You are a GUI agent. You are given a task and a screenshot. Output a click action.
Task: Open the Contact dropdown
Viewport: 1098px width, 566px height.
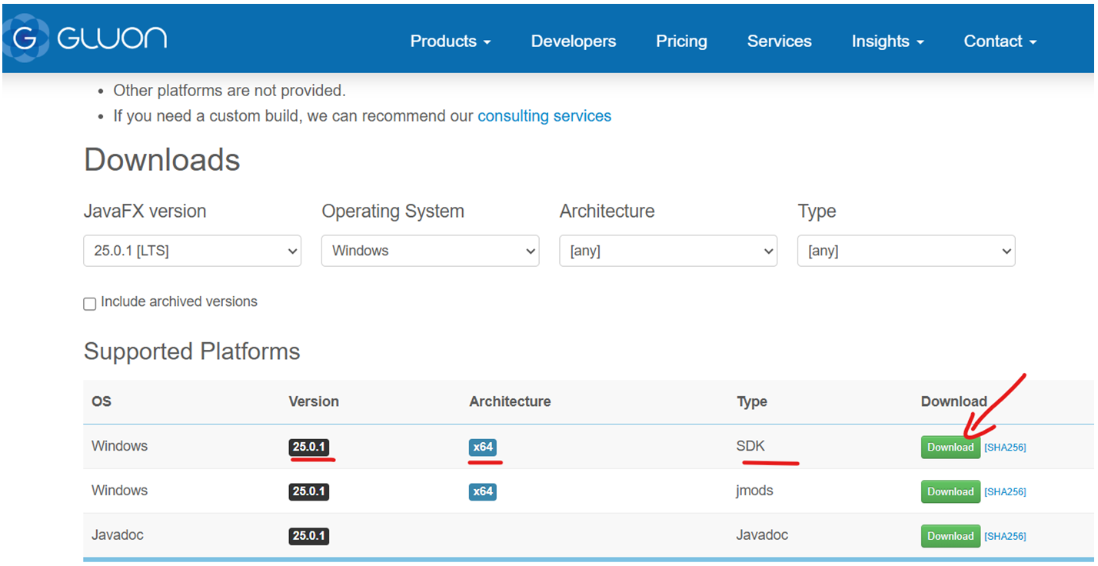click(999, 41)
